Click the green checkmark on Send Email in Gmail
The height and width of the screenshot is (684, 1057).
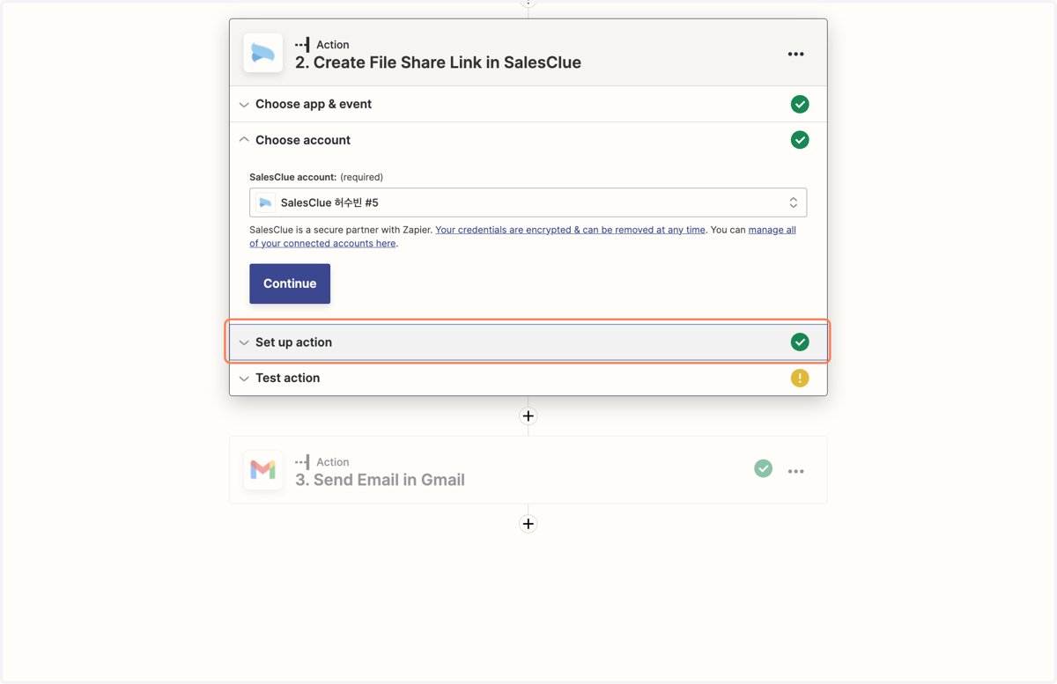pyautogui.click(x=764, y=469)
